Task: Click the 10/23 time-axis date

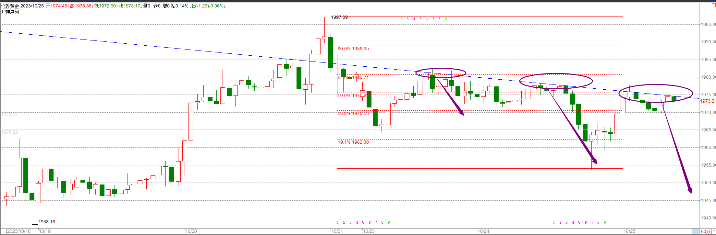Action: pyautogui.click(x=369, y=231)
